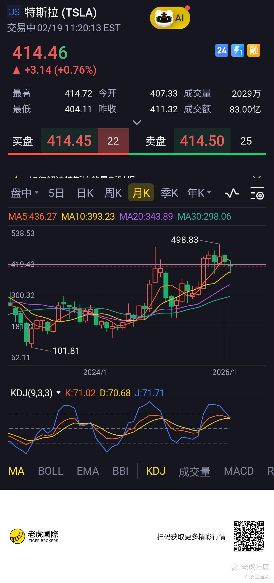Image resolution: width=274 pixels, height=583 pixels.
Task: Select the MACD sub-indicator
Action: (239, 471)
